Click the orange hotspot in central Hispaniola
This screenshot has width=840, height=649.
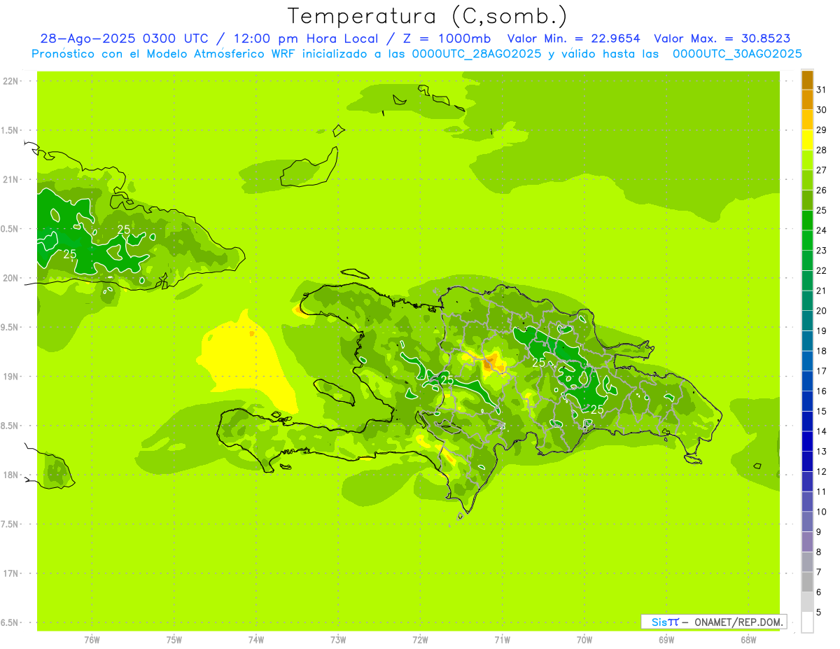click(491, 362)
